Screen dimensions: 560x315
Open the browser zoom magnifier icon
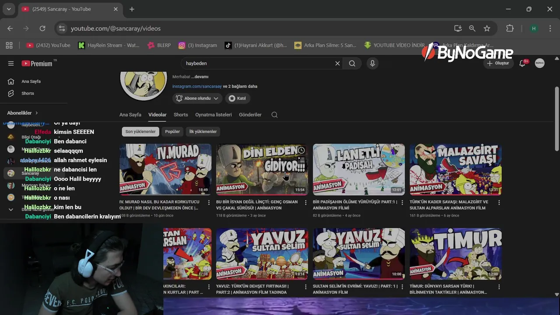click(472, 28)
